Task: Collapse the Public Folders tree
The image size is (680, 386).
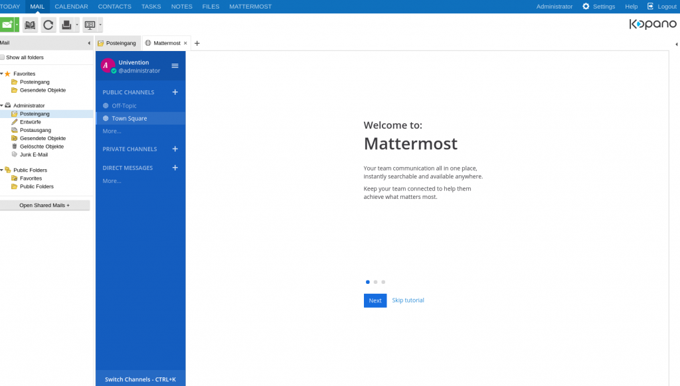Action: point(2,170)
